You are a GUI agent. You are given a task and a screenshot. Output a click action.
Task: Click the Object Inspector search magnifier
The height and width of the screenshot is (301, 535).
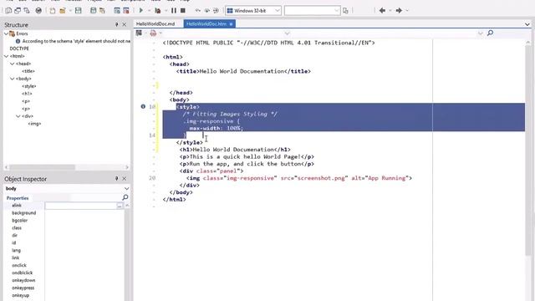coord(125,197)
